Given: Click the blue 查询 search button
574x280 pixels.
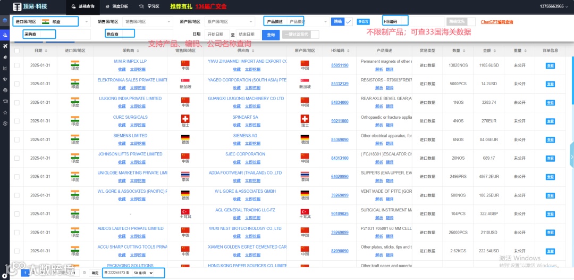Looking at the screenshot, I should 271,35.
